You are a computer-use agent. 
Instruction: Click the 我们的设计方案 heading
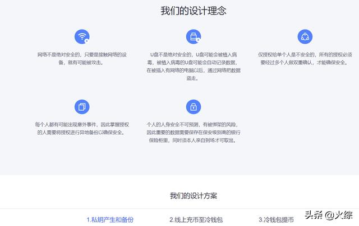[194, 196]
